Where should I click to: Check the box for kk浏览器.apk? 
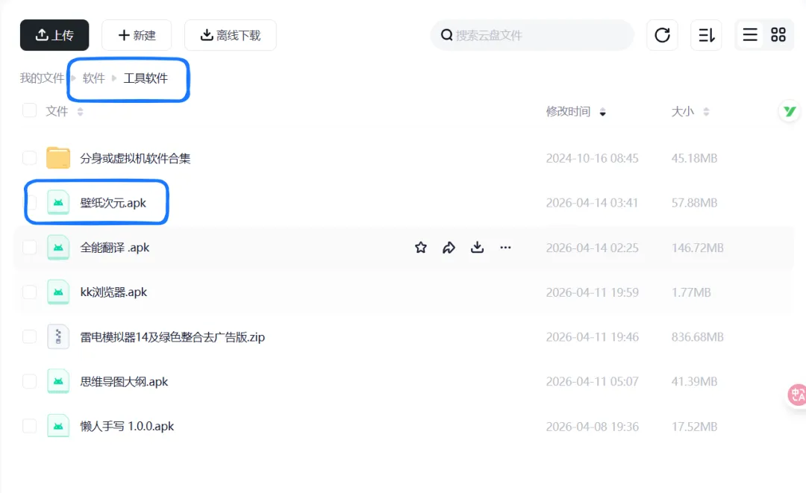coord(30,292)
